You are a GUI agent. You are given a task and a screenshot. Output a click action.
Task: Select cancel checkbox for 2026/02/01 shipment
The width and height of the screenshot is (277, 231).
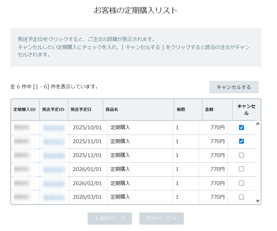click(241, 183)
